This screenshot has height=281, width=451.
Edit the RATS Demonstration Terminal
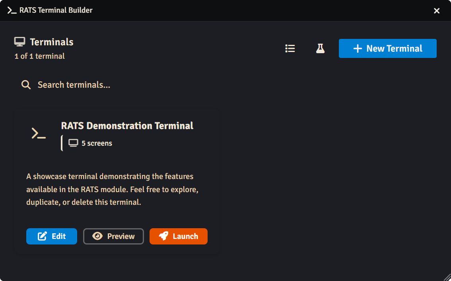pyautogui.click(x=52, y=236)
